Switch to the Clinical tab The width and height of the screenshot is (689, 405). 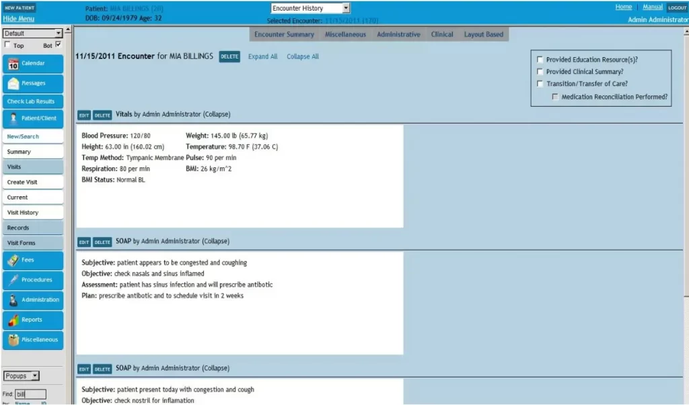point(441,34)
